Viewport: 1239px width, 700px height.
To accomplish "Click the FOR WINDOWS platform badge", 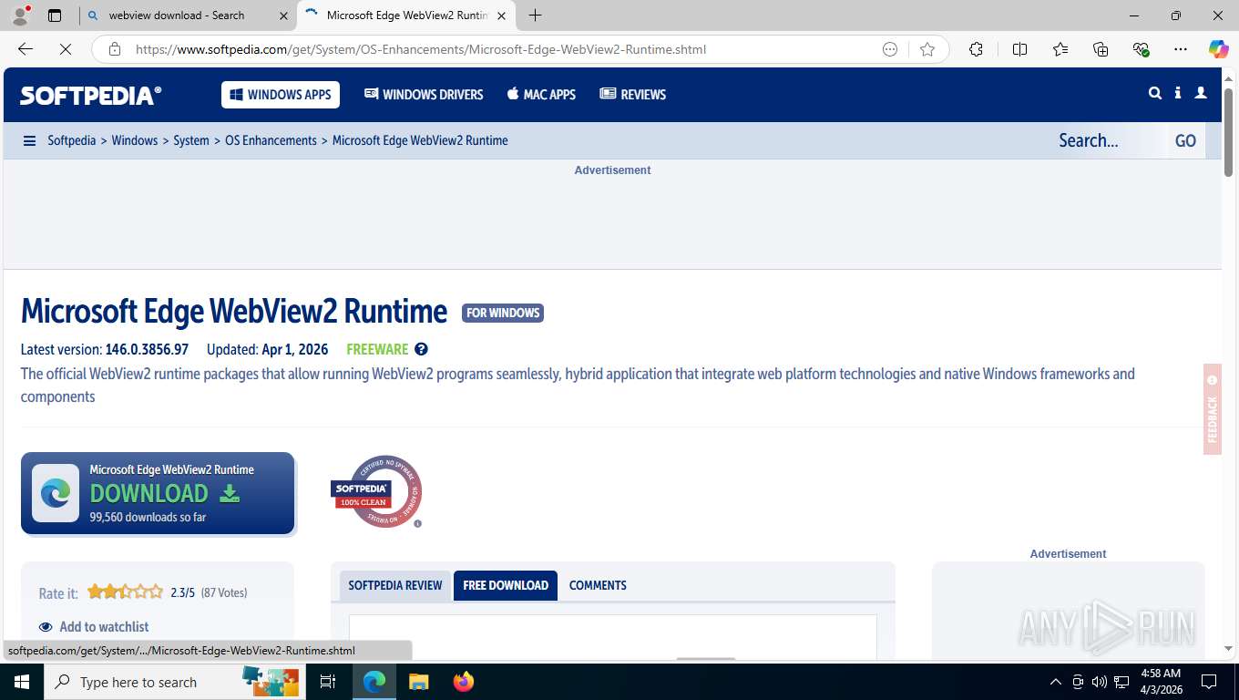I will (503, 313).
